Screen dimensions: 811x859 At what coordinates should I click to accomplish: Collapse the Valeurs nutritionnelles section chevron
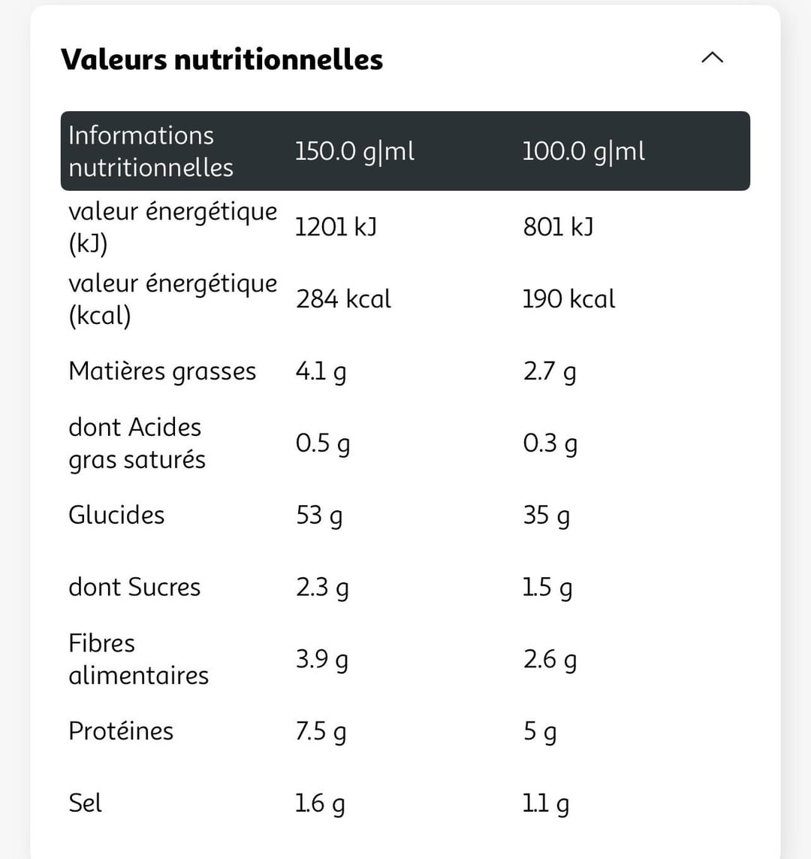pyautogui.click(x=712, y=58)
